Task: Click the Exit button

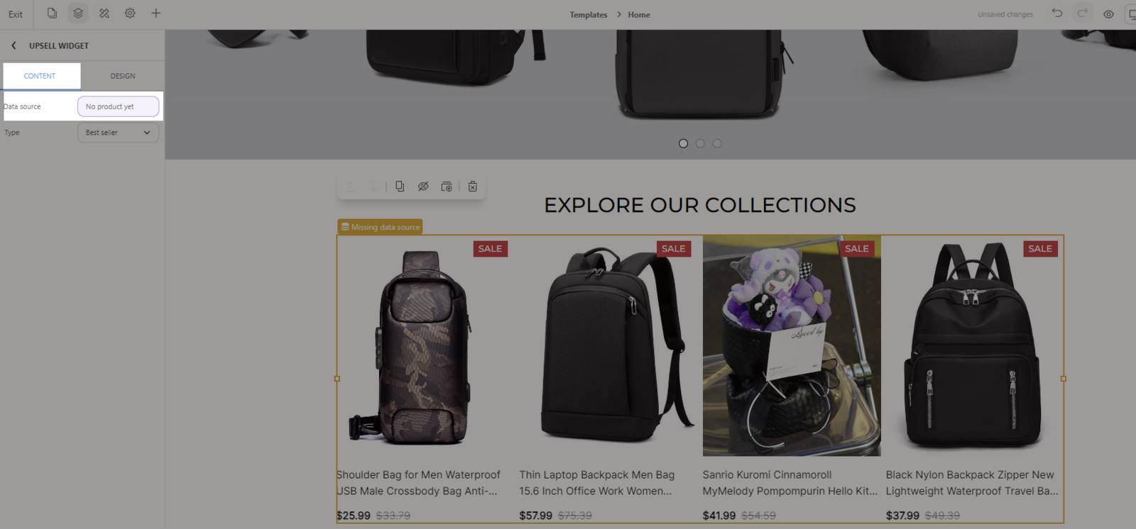Action: (16, 14)
